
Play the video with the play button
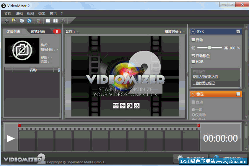coord(11,139)
